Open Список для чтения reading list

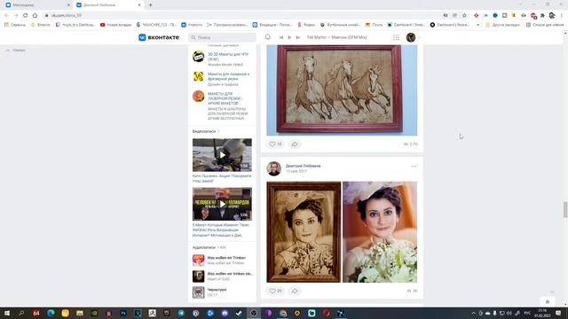(545, 25)
